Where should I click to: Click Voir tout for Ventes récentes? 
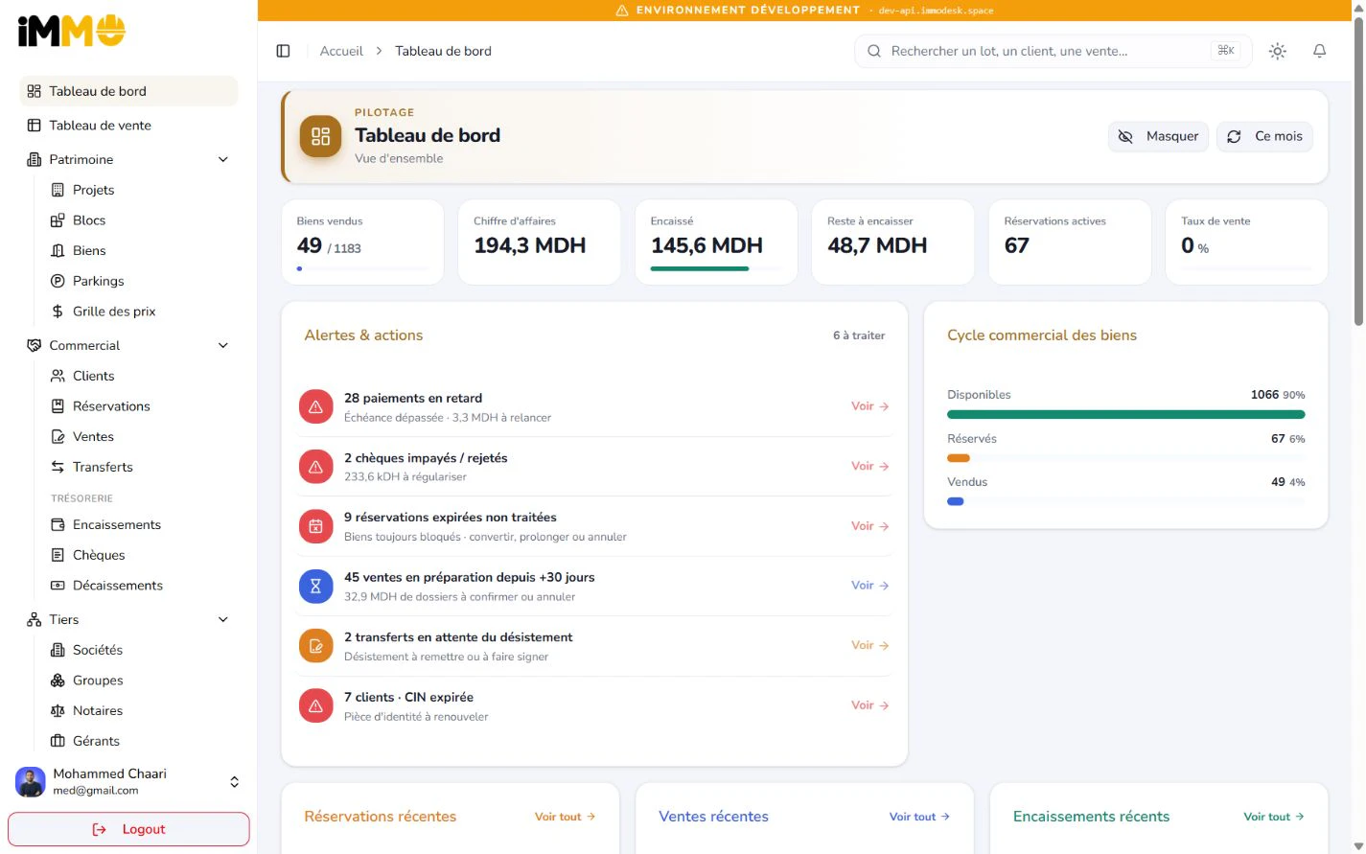coord(919,817)
